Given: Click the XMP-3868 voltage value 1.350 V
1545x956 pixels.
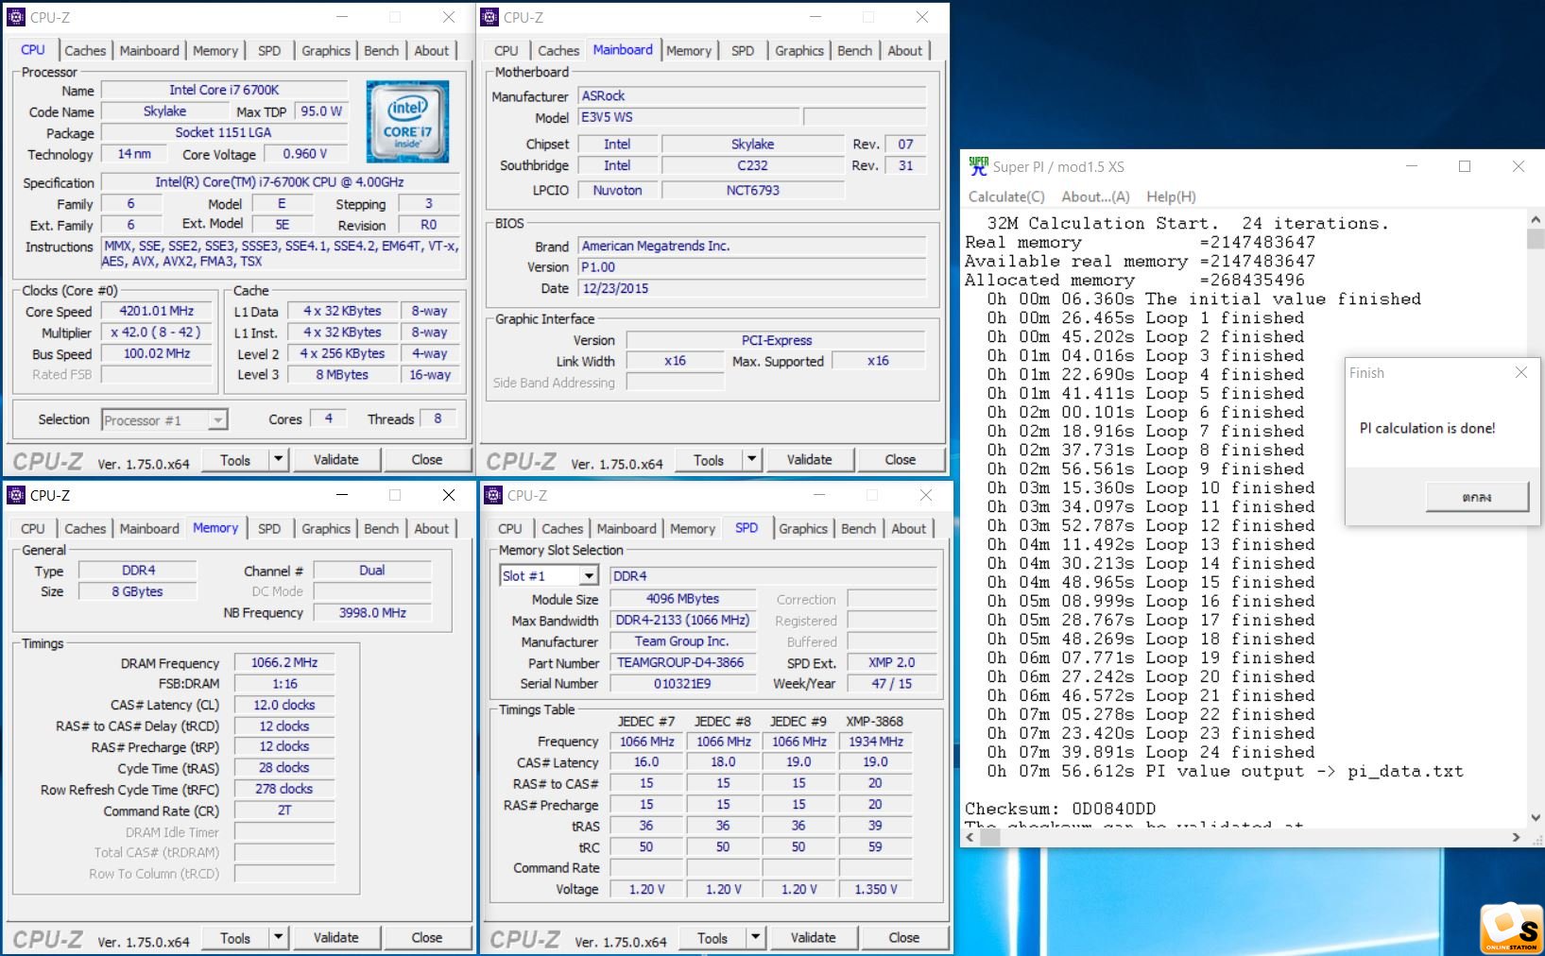Looking at the screenshot, I should 876,889.
